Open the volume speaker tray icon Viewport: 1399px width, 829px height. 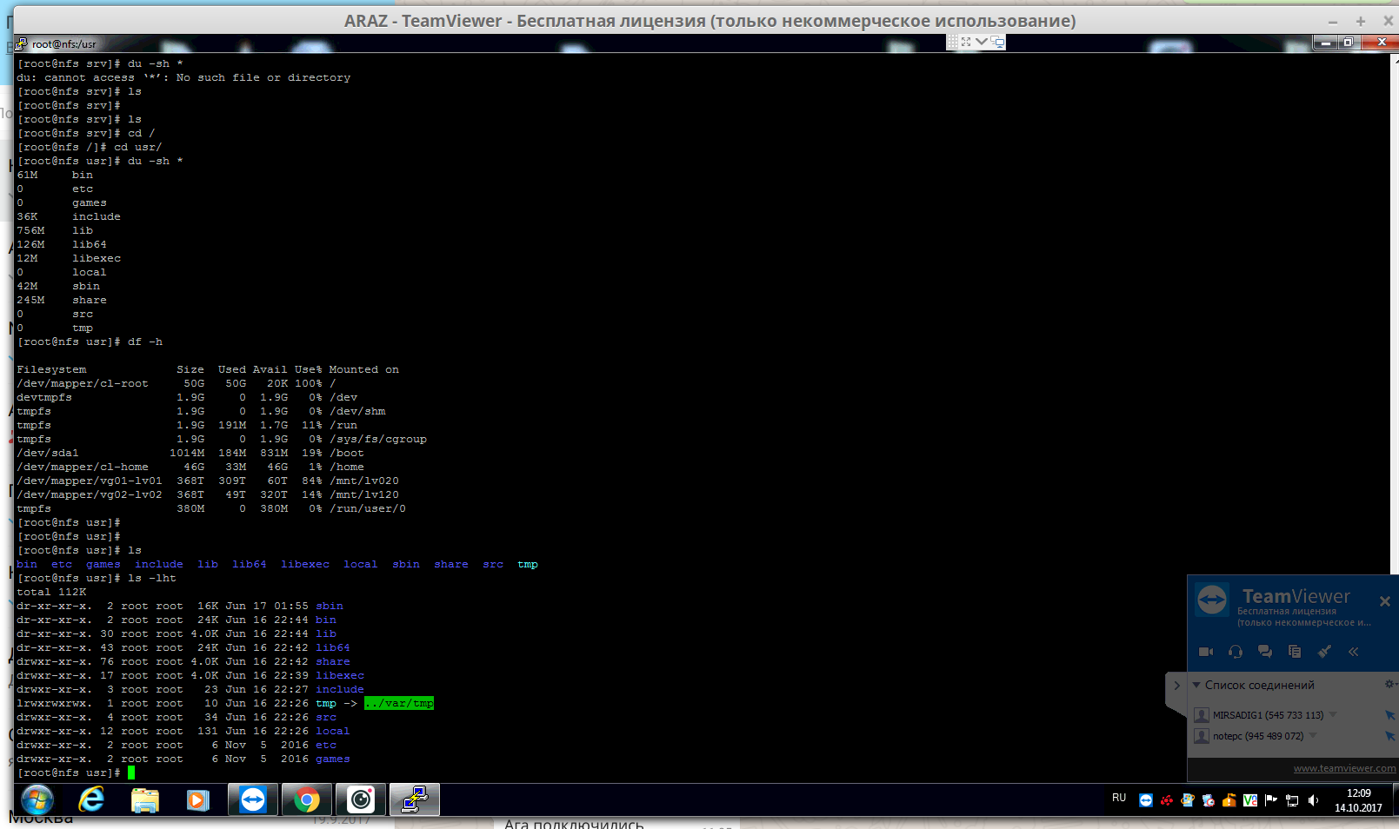[1313, 800]
